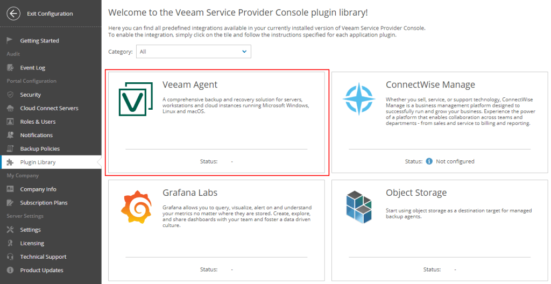
Task: Open Event Log in the sidebar
Action: click(x=32, y=68)
